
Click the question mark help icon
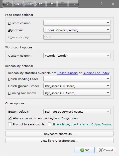coord(102,4)
